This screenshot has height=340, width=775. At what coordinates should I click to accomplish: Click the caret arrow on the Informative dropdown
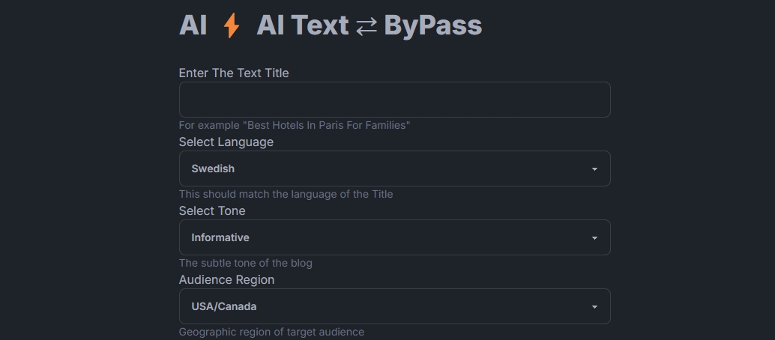coord(594,238)
